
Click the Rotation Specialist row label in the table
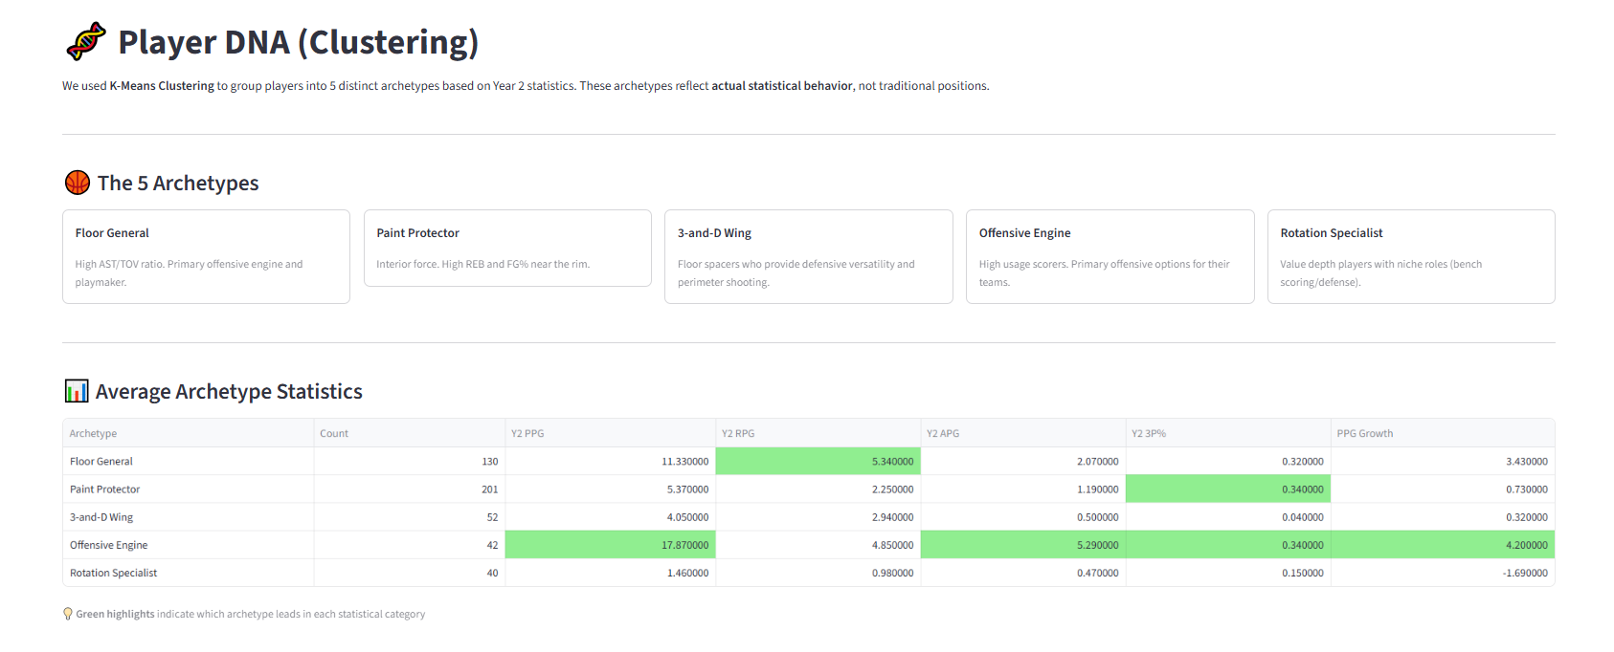(x=114, y=573)
